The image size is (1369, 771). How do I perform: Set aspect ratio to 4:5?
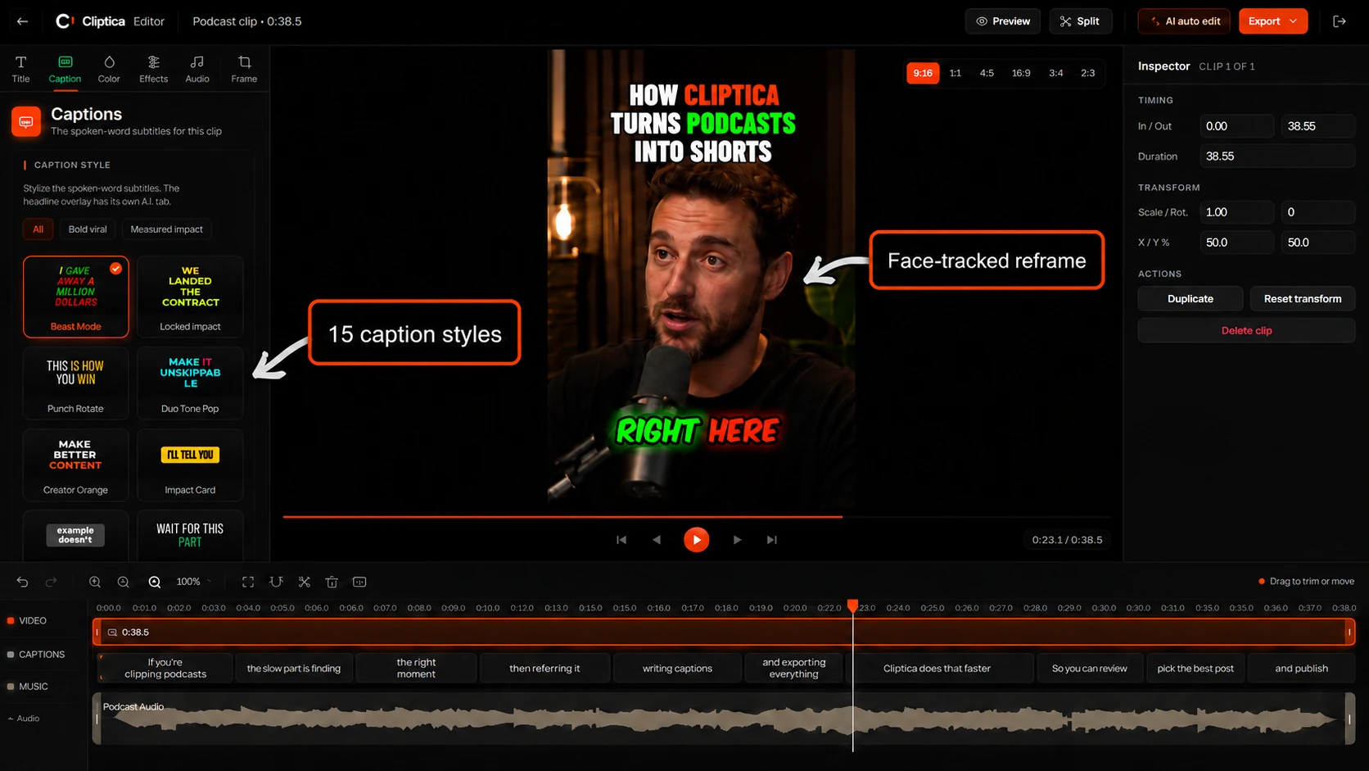click(987, 73)
